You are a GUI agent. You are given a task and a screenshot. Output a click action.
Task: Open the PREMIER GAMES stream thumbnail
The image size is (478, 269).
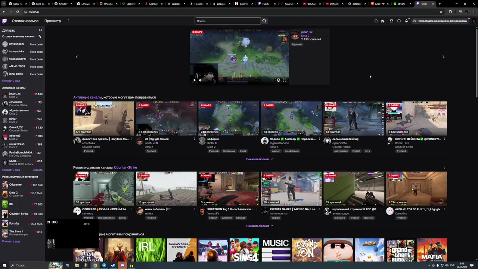(291, 189)
